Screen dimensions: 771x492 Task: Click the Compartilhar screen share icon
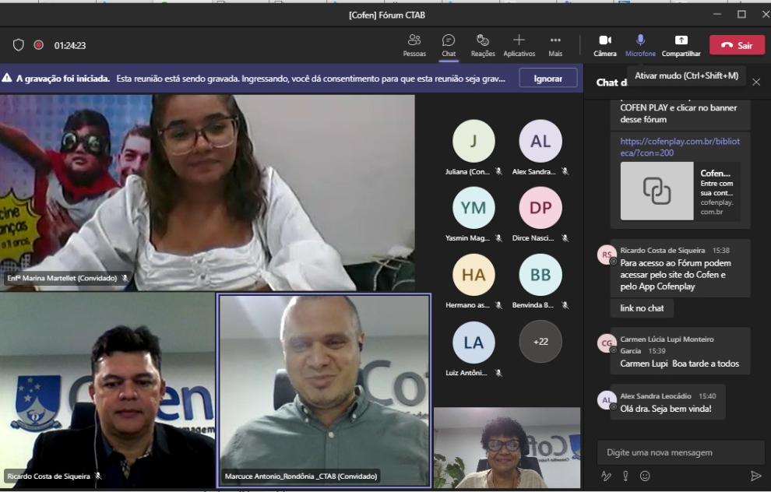click(x=681, y=44)
